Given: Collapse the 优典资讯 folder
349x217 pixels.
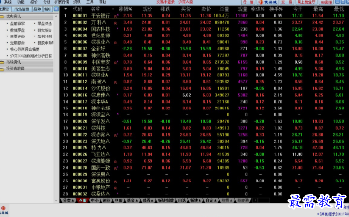Looking at the screenshot, I should pos(27,16).
